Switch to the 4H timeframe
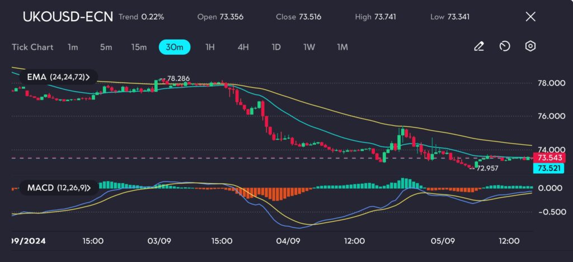 [x=243, y=47]
